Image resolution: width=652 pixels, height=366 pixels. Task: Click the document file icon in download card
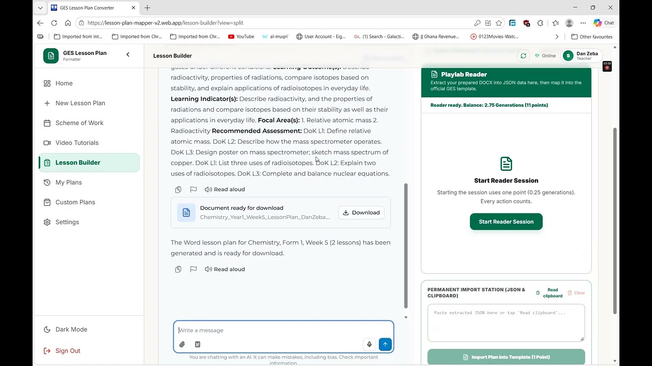[x=186, y=212]
